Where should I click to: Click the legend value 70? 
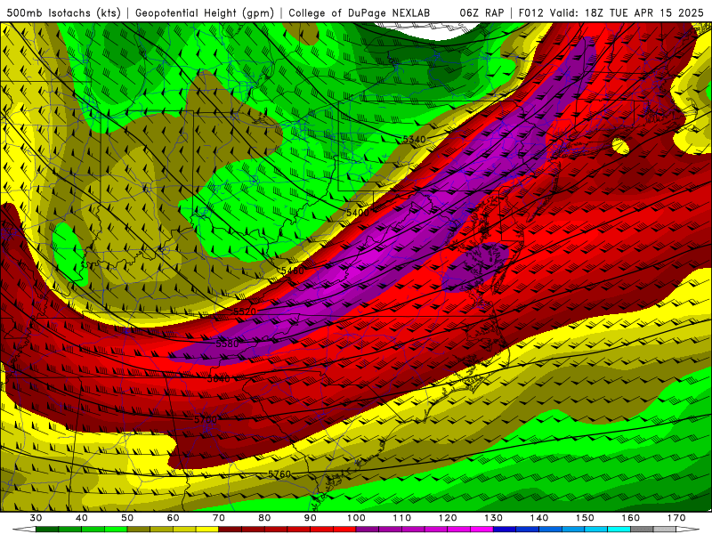click(x=219, y=518)
